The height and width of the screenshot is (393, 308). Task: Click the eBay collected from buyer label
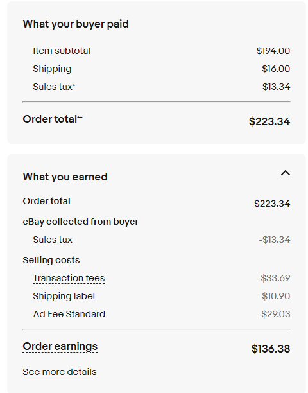point(80,222)
